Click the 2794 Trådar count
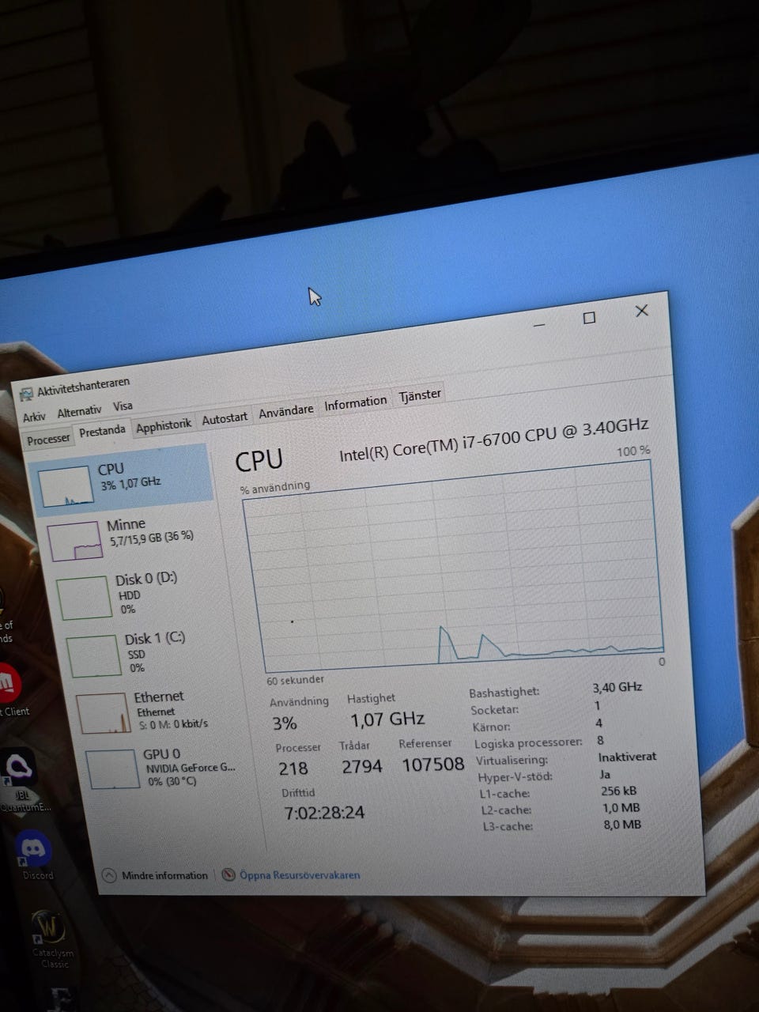This screenshot has width=759, height=1012. coord(362,766)
